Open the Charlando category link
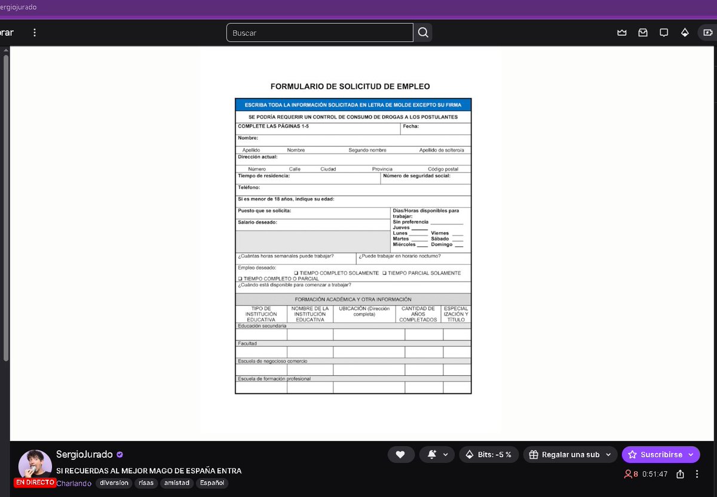This screenshot has width=717, height=497. 73,483
